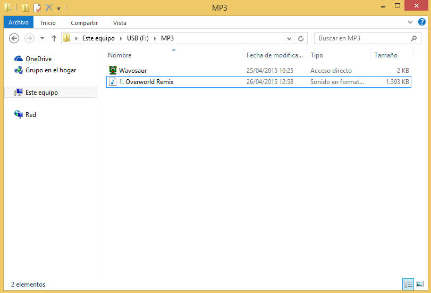Viewport: 431px width, 293px height.
Task: Open address bar previous locations dropdown
Action: (x=289, y=39)
